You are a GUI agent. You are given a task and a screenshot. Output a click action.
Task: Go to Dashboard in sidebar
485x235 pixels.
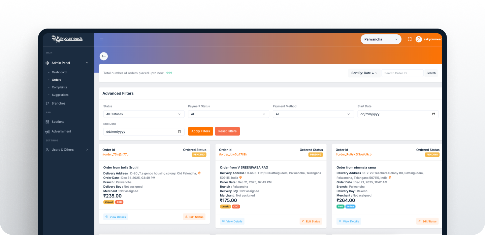[59, 72]
